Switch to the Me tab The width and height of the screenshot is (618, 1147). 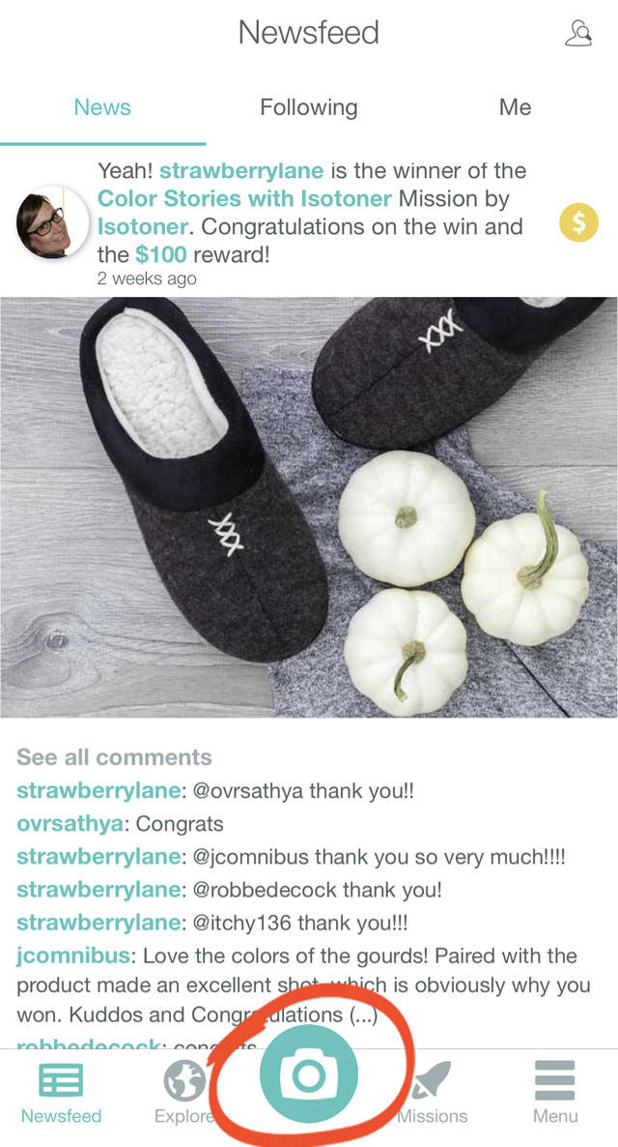[x=515, y=107]
